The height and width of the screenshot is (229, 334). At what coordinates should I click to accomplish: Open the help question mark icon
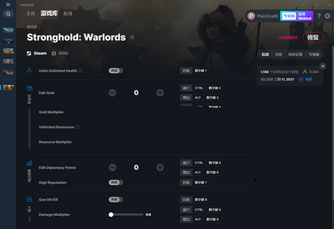coord(319,16)
